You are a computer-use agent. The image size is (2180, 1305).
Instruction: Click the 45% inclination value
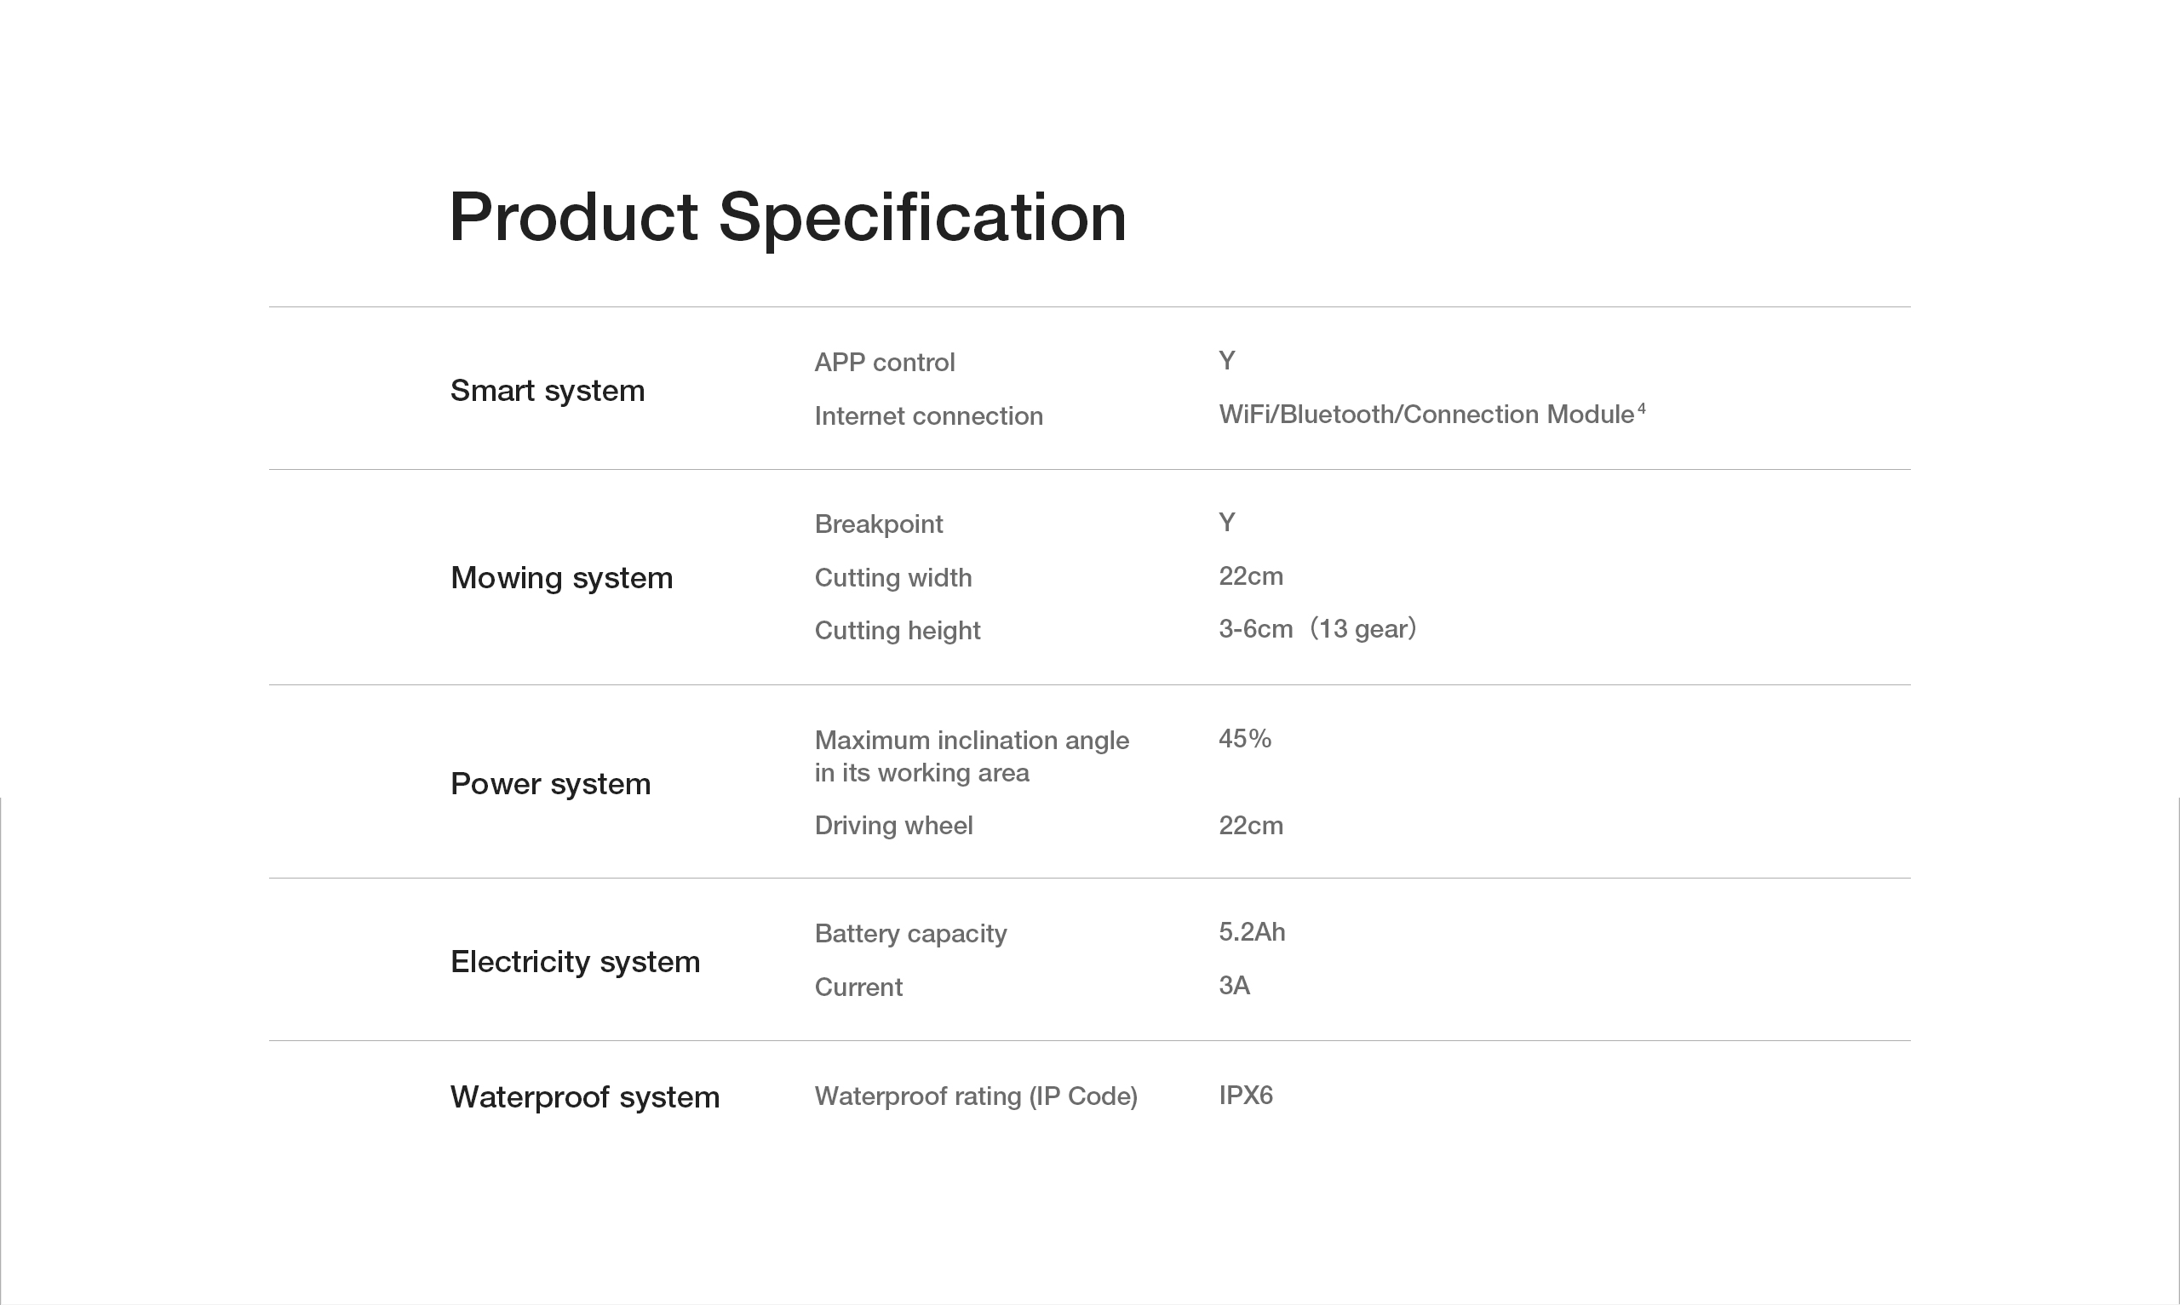[x=1244, y=739]
